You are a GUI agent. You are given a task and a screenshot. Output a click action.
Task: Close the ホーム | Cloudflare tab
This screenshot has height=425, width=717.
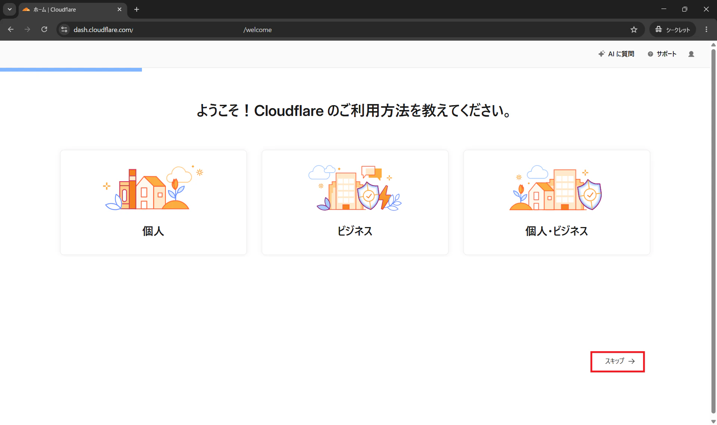point(119,9)
